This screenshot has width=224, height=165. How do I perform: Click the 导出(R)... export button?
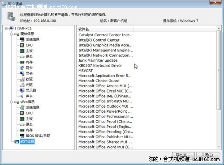(183, 155)
